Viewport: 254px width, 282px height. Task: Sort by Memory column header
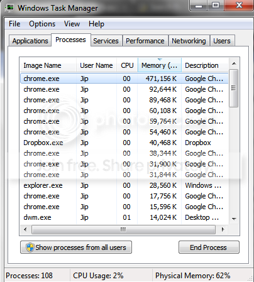click(x=160, y=65)
